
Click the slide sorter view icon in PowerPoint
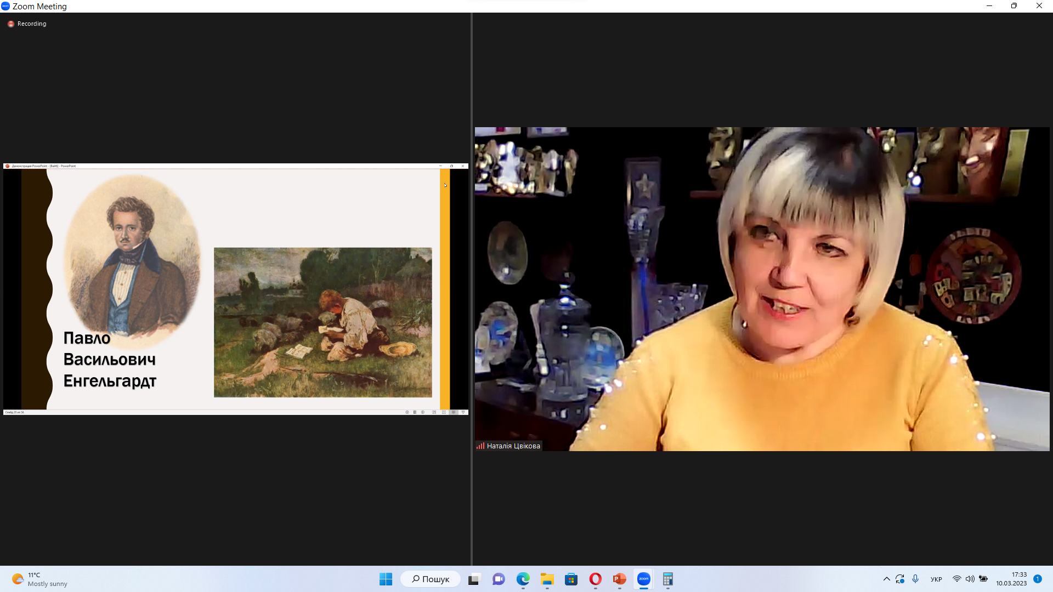coord(444,412)
